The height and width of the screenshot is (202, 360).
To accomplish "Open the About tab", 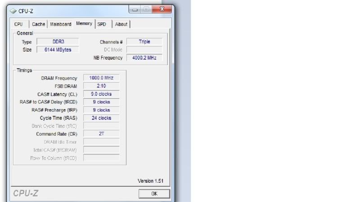I will (x=121, y=24).
